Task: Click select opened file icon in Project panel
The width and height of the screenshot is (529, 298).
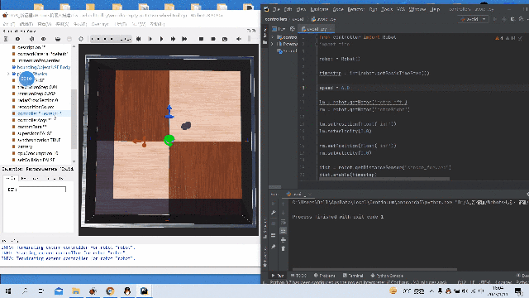Action: (x=293, y=29)
